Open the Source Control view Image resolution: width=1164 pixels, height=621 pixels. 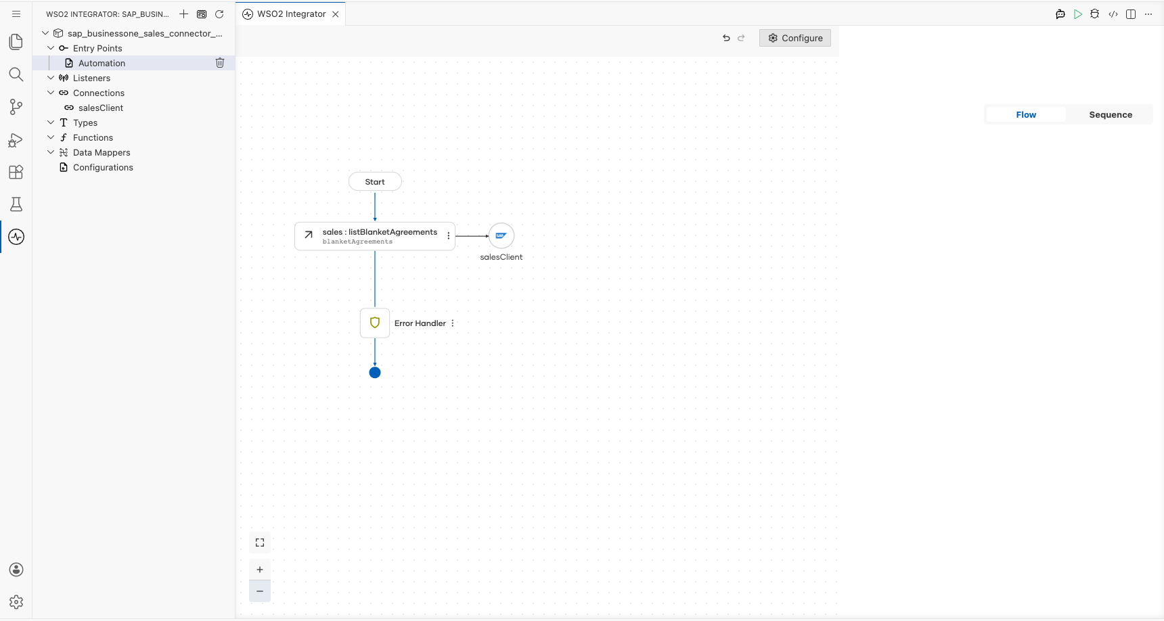point(16,107)
